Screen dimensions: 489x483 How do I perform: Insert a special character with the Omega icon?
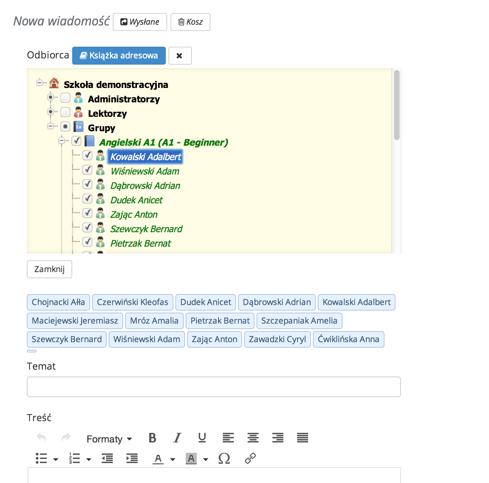[x=224, y=458]
